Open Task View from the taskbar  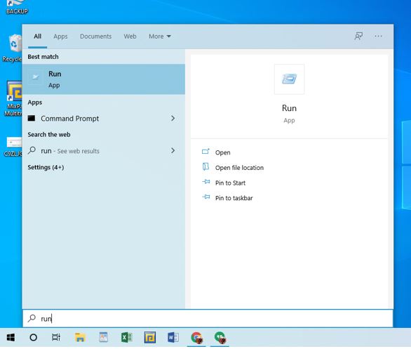tap(56, 338)
